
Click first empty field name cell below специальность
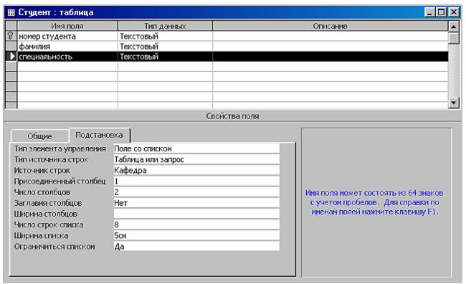coord(67,67)
